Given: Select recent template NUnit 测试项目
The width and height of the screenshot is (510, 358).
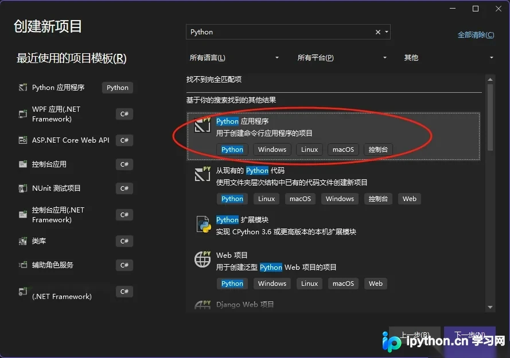Looking at the screenshot, I should point(56,188).
